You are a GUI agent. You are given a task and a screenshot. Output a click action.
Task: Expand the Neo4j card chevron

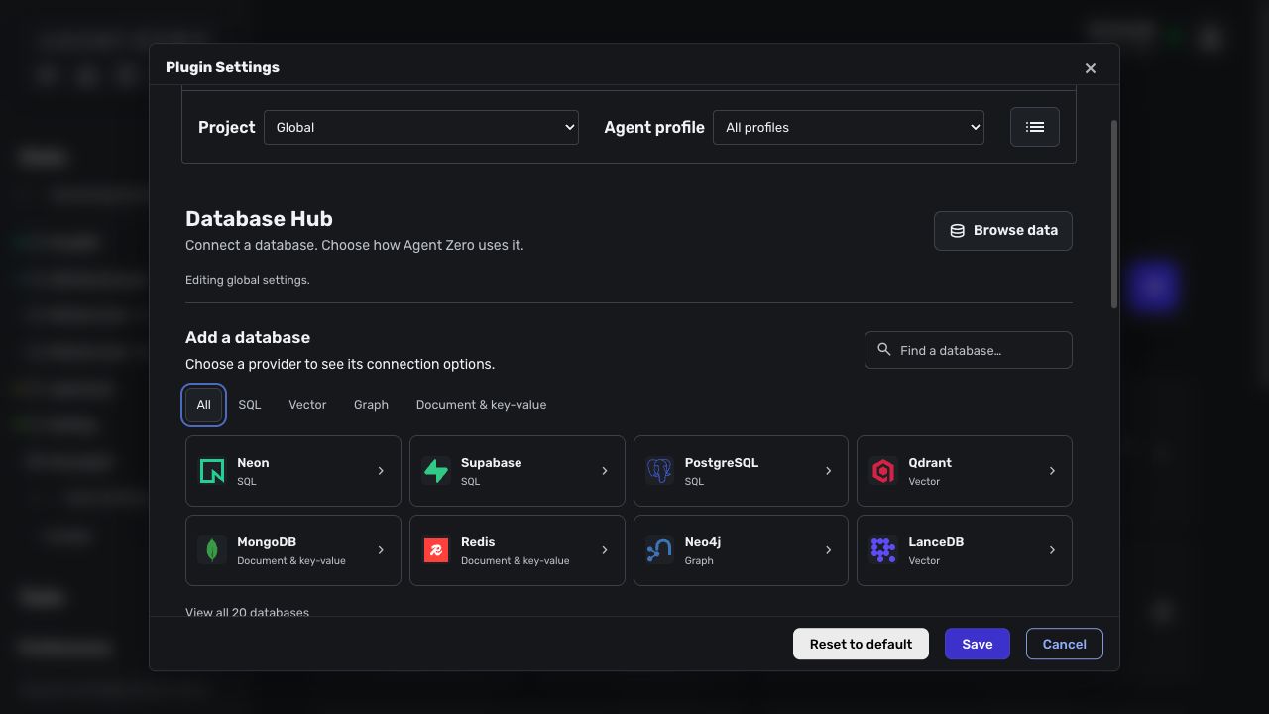click(829, 550)
